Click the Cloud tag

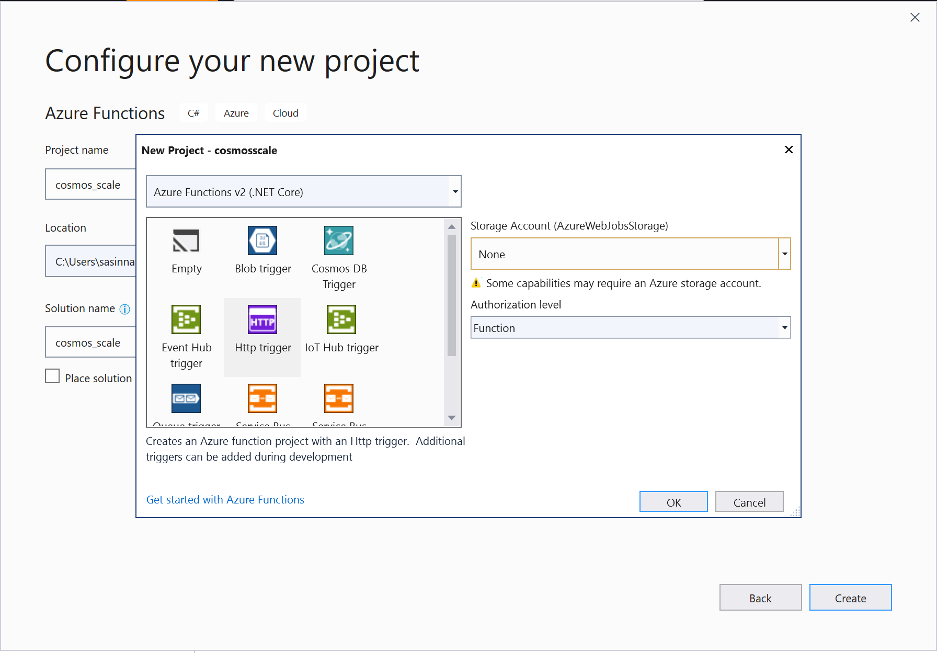[285, 113]
